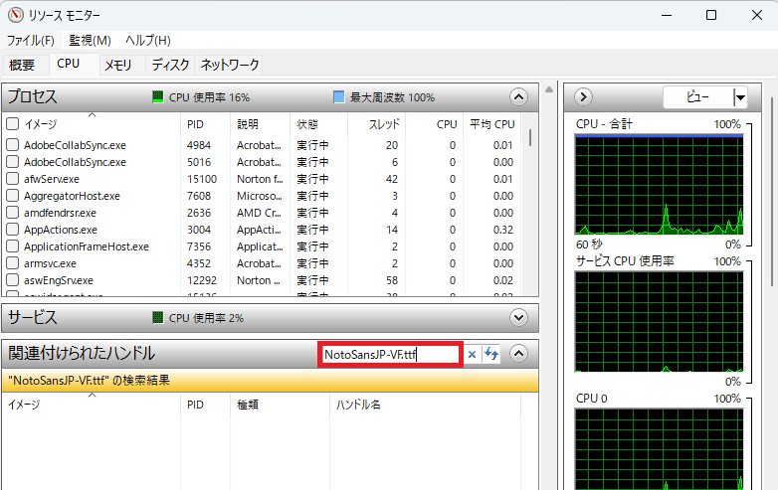Image resolution: width=778 pixels, height=490 pixels.
Task: Collapse the graph pane with the arrow button
Action: [583, 97]
